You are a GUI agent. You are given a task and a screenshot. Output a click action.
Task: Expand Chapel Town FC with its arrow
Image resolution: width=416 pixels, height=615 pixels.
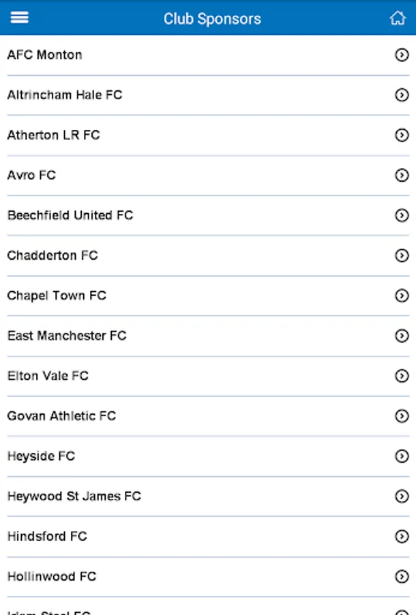(x=402, y=296)
